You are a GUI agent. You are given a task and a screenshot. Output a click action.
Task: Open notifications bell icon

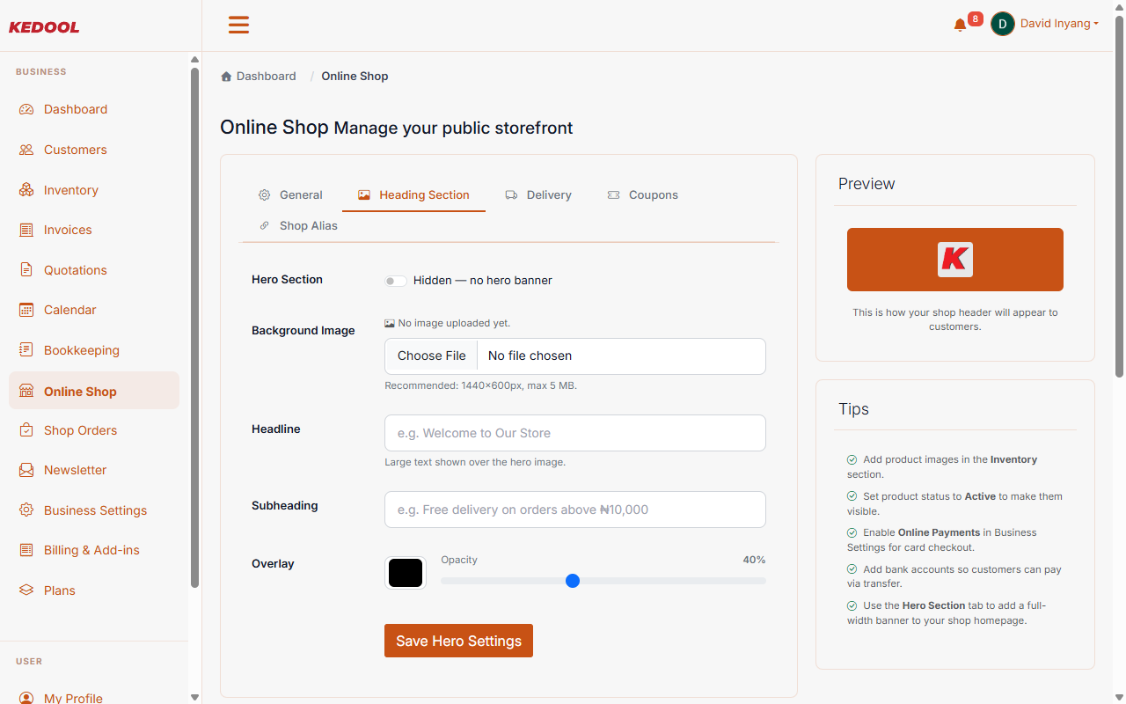[x=960, y=26]
